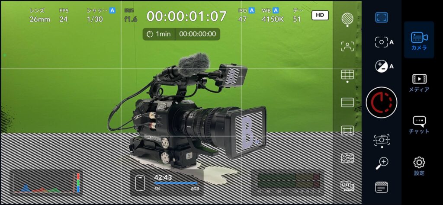Tap the auto exposure compensation icon
443x205 pixels.
[383, 66]
